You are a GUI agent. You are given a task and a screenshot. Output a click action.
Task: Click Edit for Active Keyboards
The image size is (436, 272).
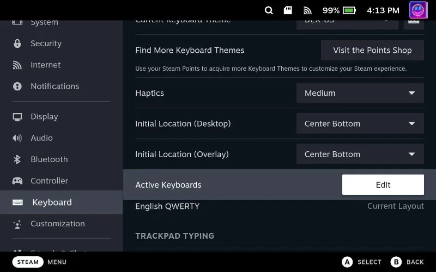tap(383, 184)
